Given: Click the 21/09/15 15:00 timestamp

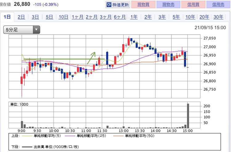Looking at the screenshot, I should pos(210,28).
